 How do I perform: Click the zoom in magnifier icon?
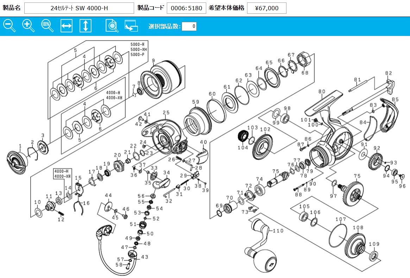click(x=28, y=26)
